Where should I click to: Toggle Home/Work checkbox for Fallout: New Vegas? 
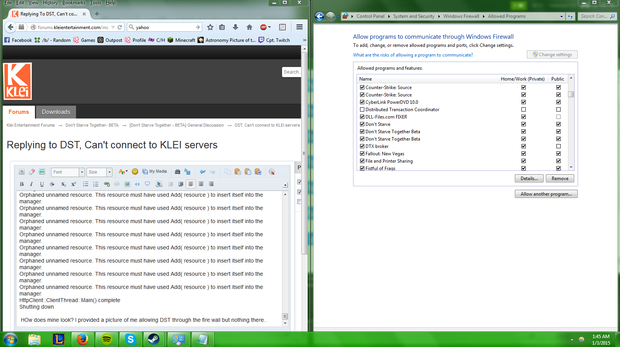click(523, 154)
